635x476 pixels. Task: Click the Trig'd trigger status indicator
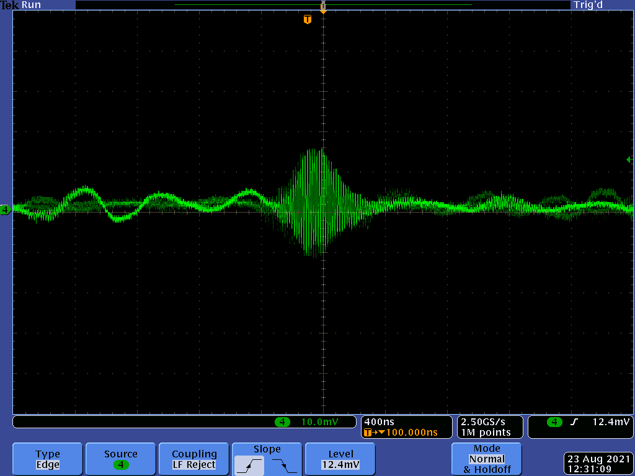pos(588,5)
